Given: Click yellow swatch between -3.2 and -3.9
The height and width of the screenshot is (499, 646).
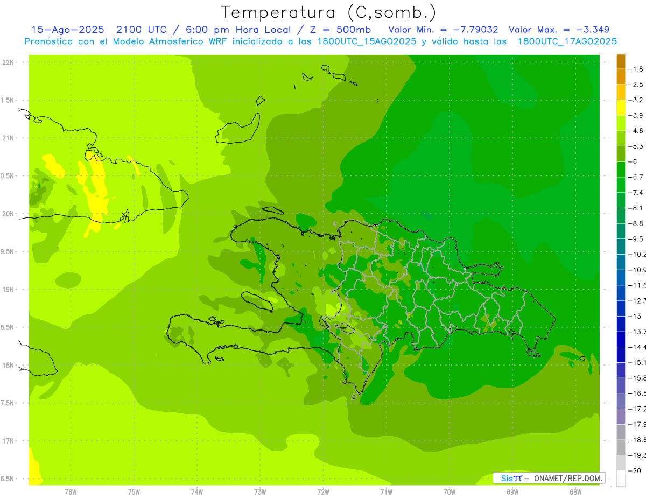Looking at the screenshot, I should pos(621,108).
